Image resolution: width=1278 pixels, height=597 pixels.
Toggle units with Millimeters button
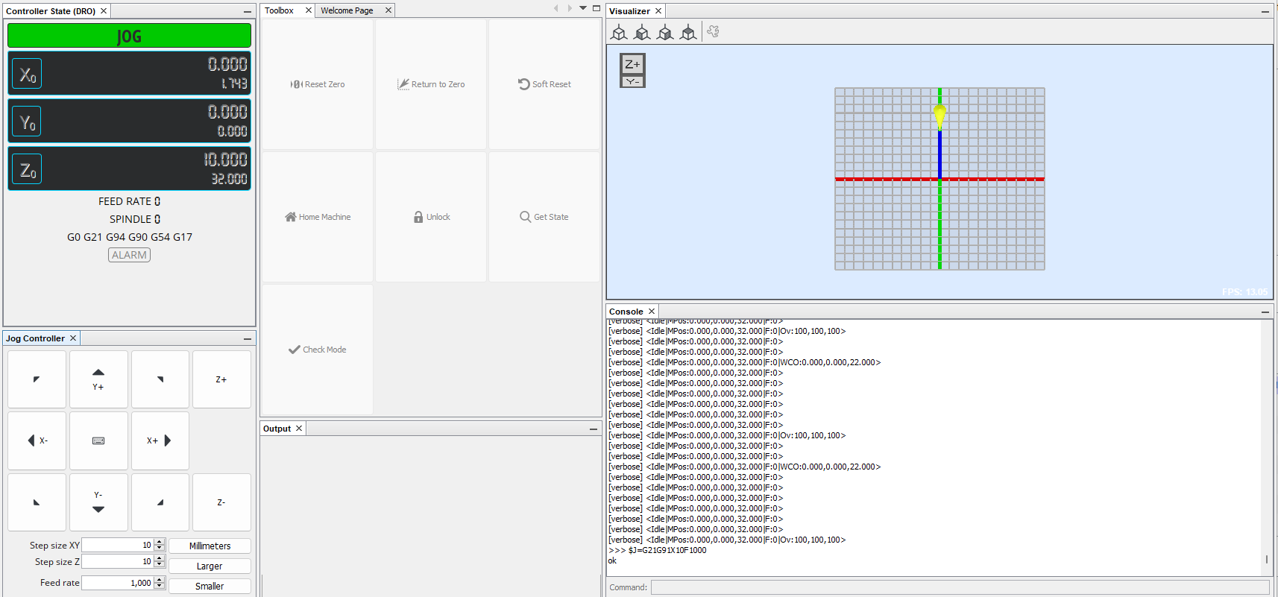coord(210,546)
